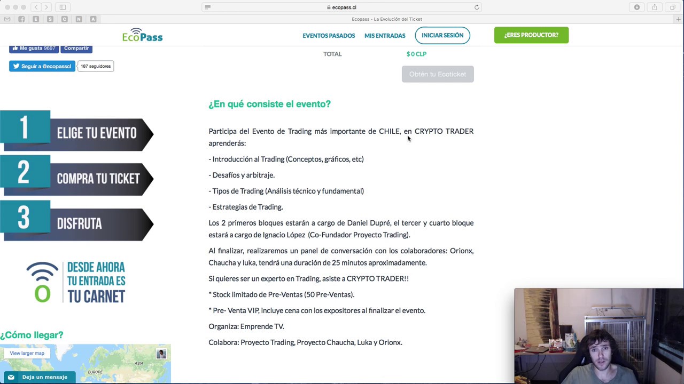Open the Reader view icon
Image resolution: width=684 pixels, height=384 pixels.
click(x=208, y=7)
